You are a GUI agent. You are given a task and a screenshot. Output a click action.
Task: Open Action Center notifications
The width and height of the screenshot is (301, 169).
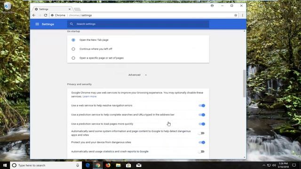pos(294,165)
